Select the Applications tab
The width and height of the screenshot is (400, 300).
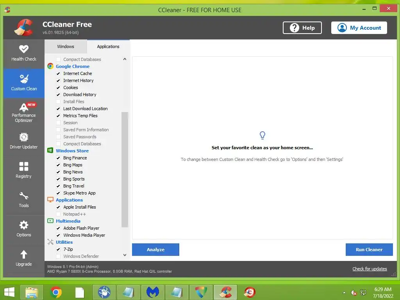tap(108, 47)
